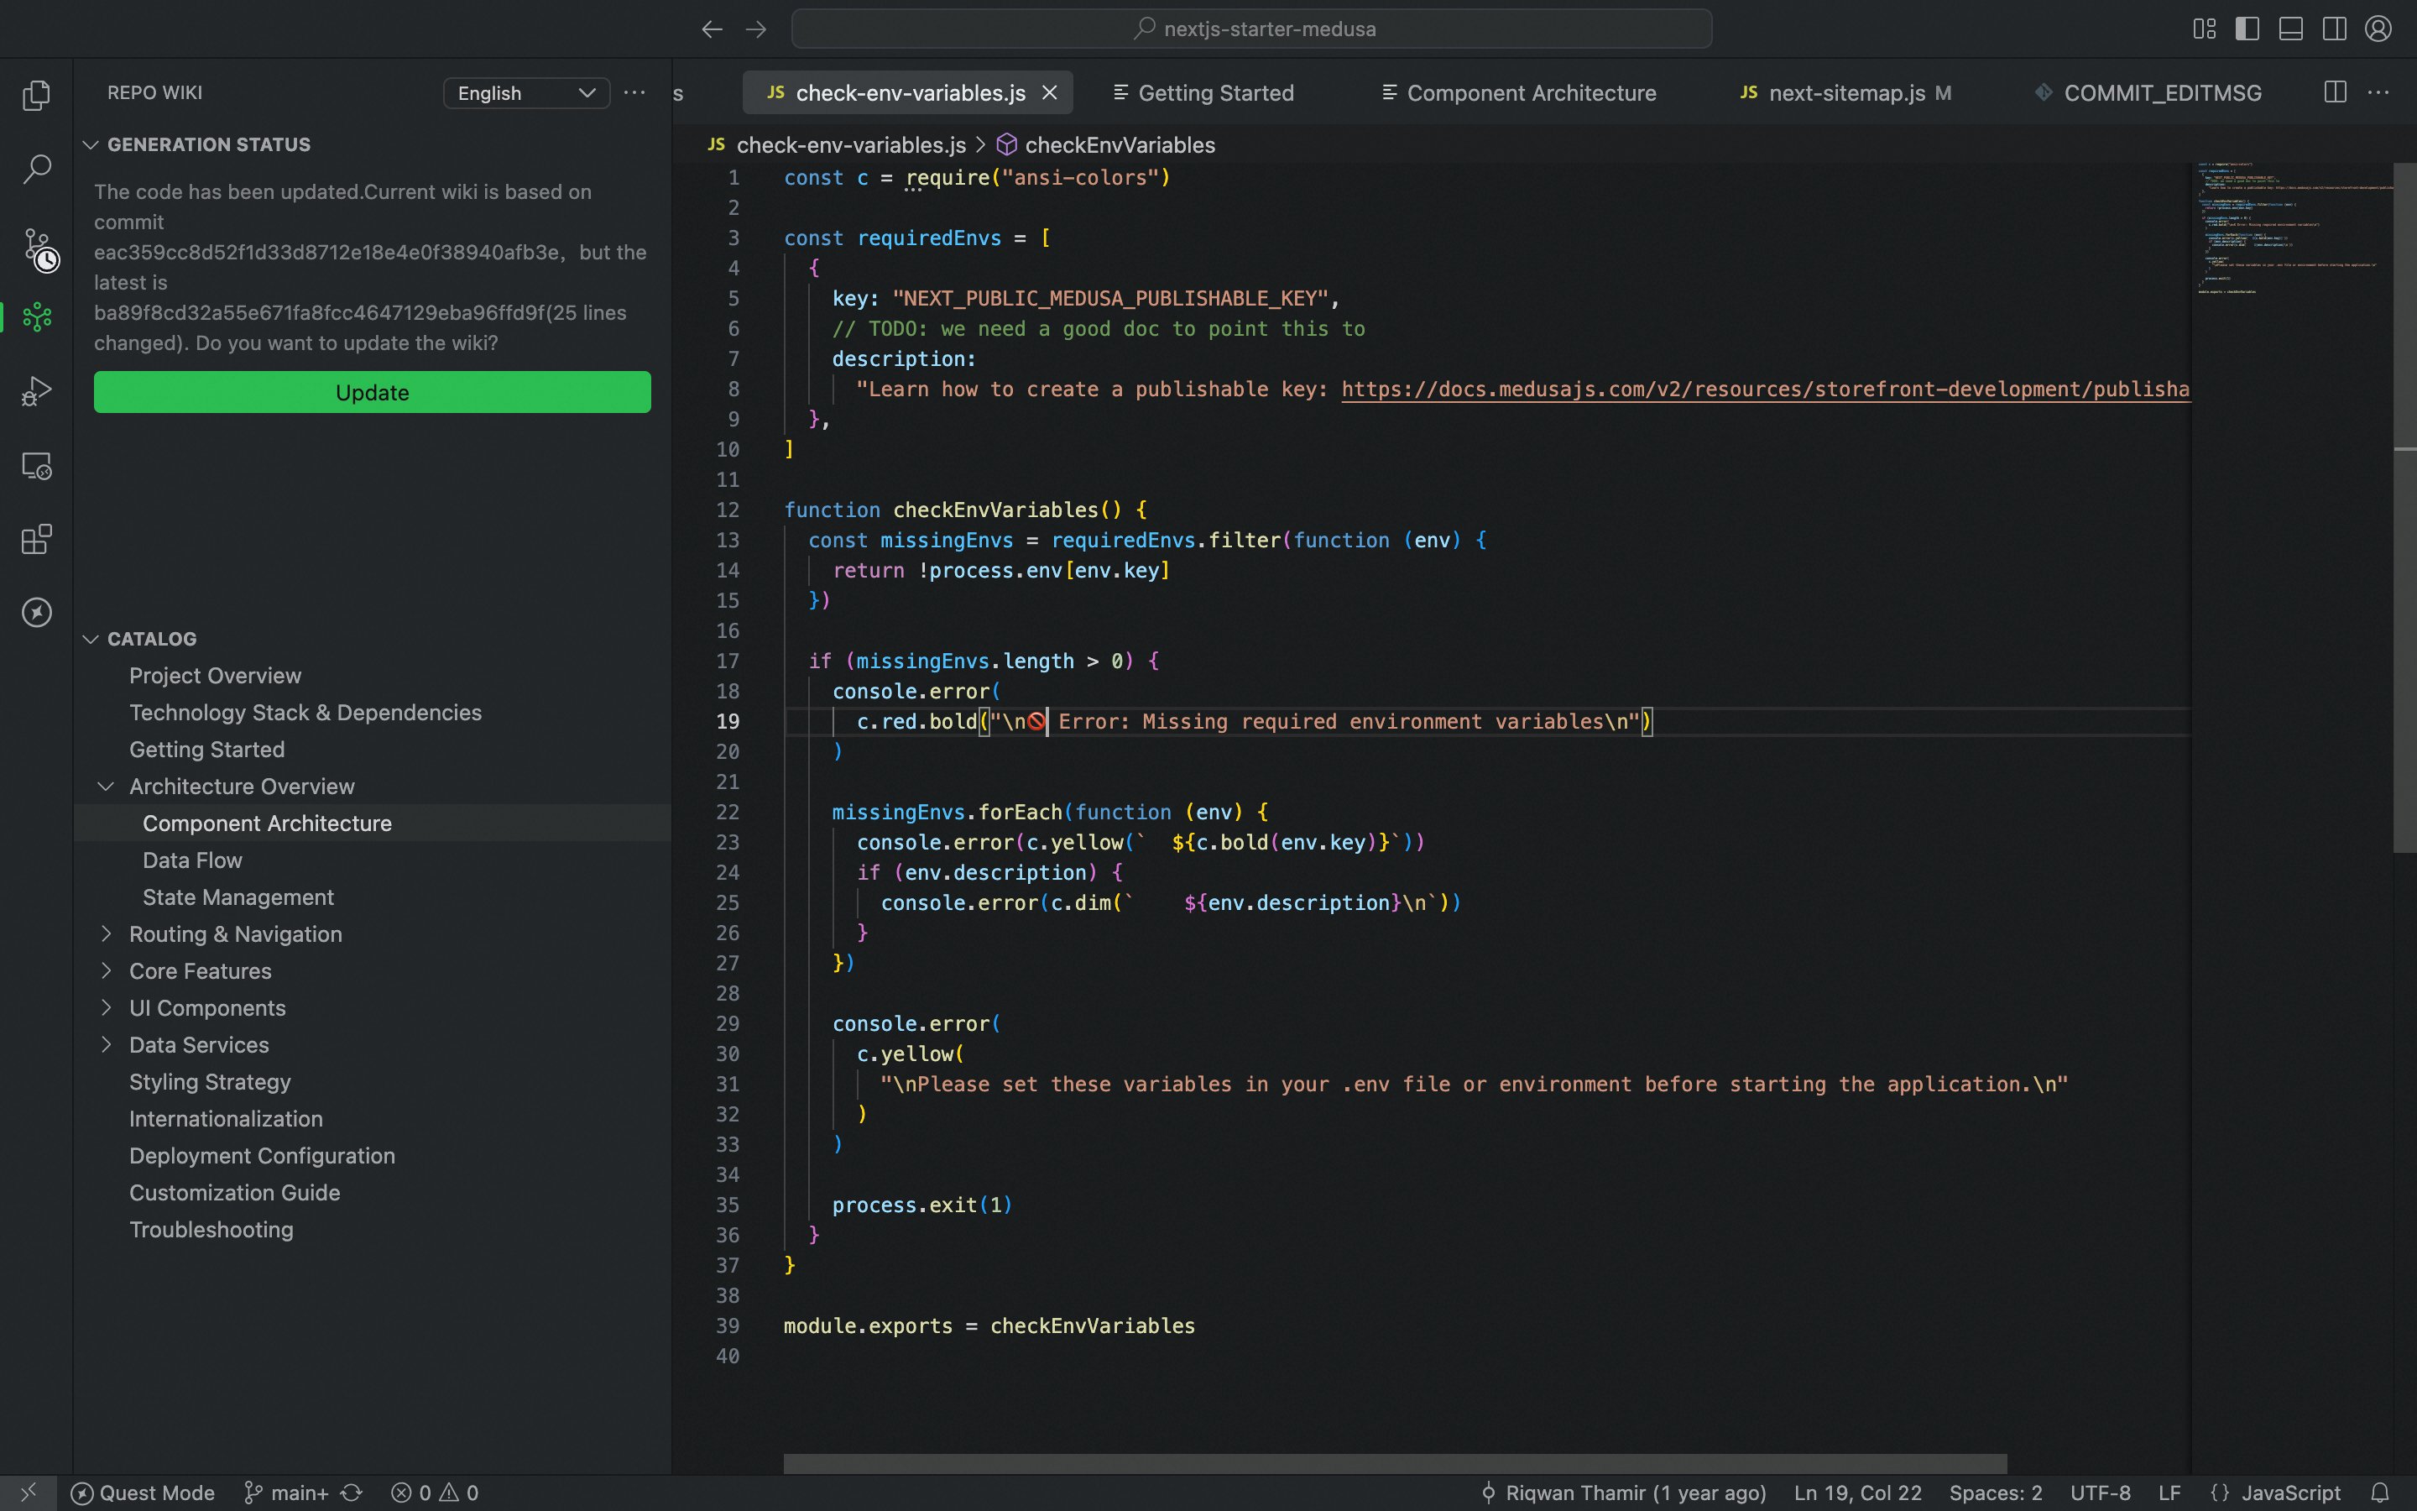Click the nextjs-starter-medusa search field
Viewport: 2417px width, 1511px height.
pos(1251,29)
